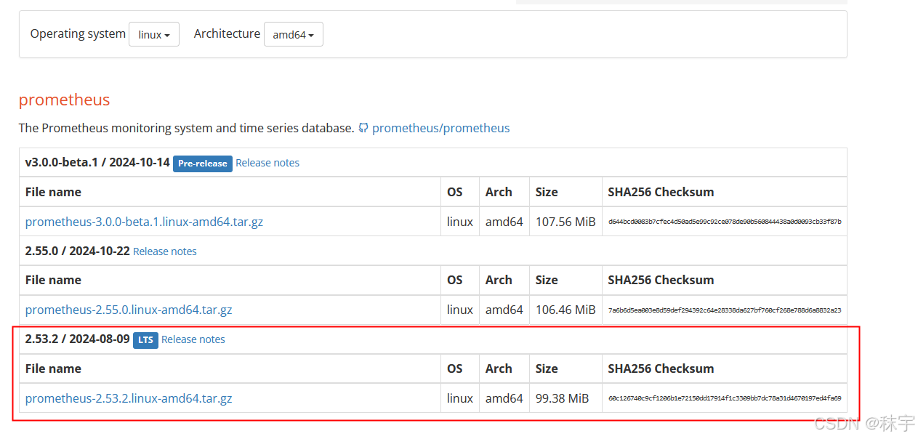Image resolution: width=918 pixels, height=439 pixels.
Task: Open Release notes for 2.55.0
Action: 165,251
